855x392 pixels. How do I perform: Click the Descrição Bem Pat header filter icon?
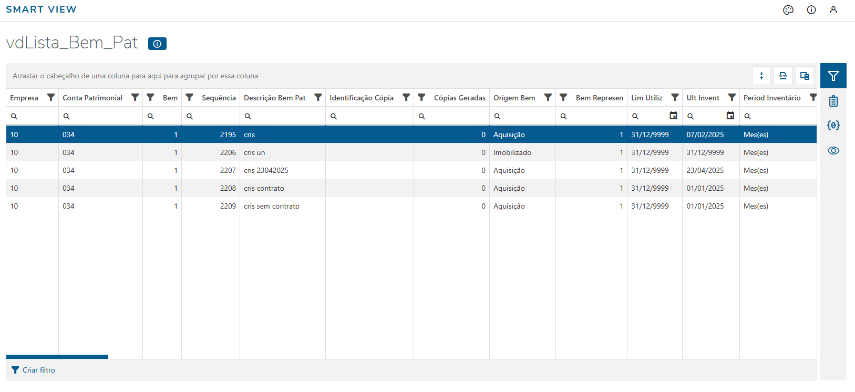pyautogui.click(x=318, y=97)
